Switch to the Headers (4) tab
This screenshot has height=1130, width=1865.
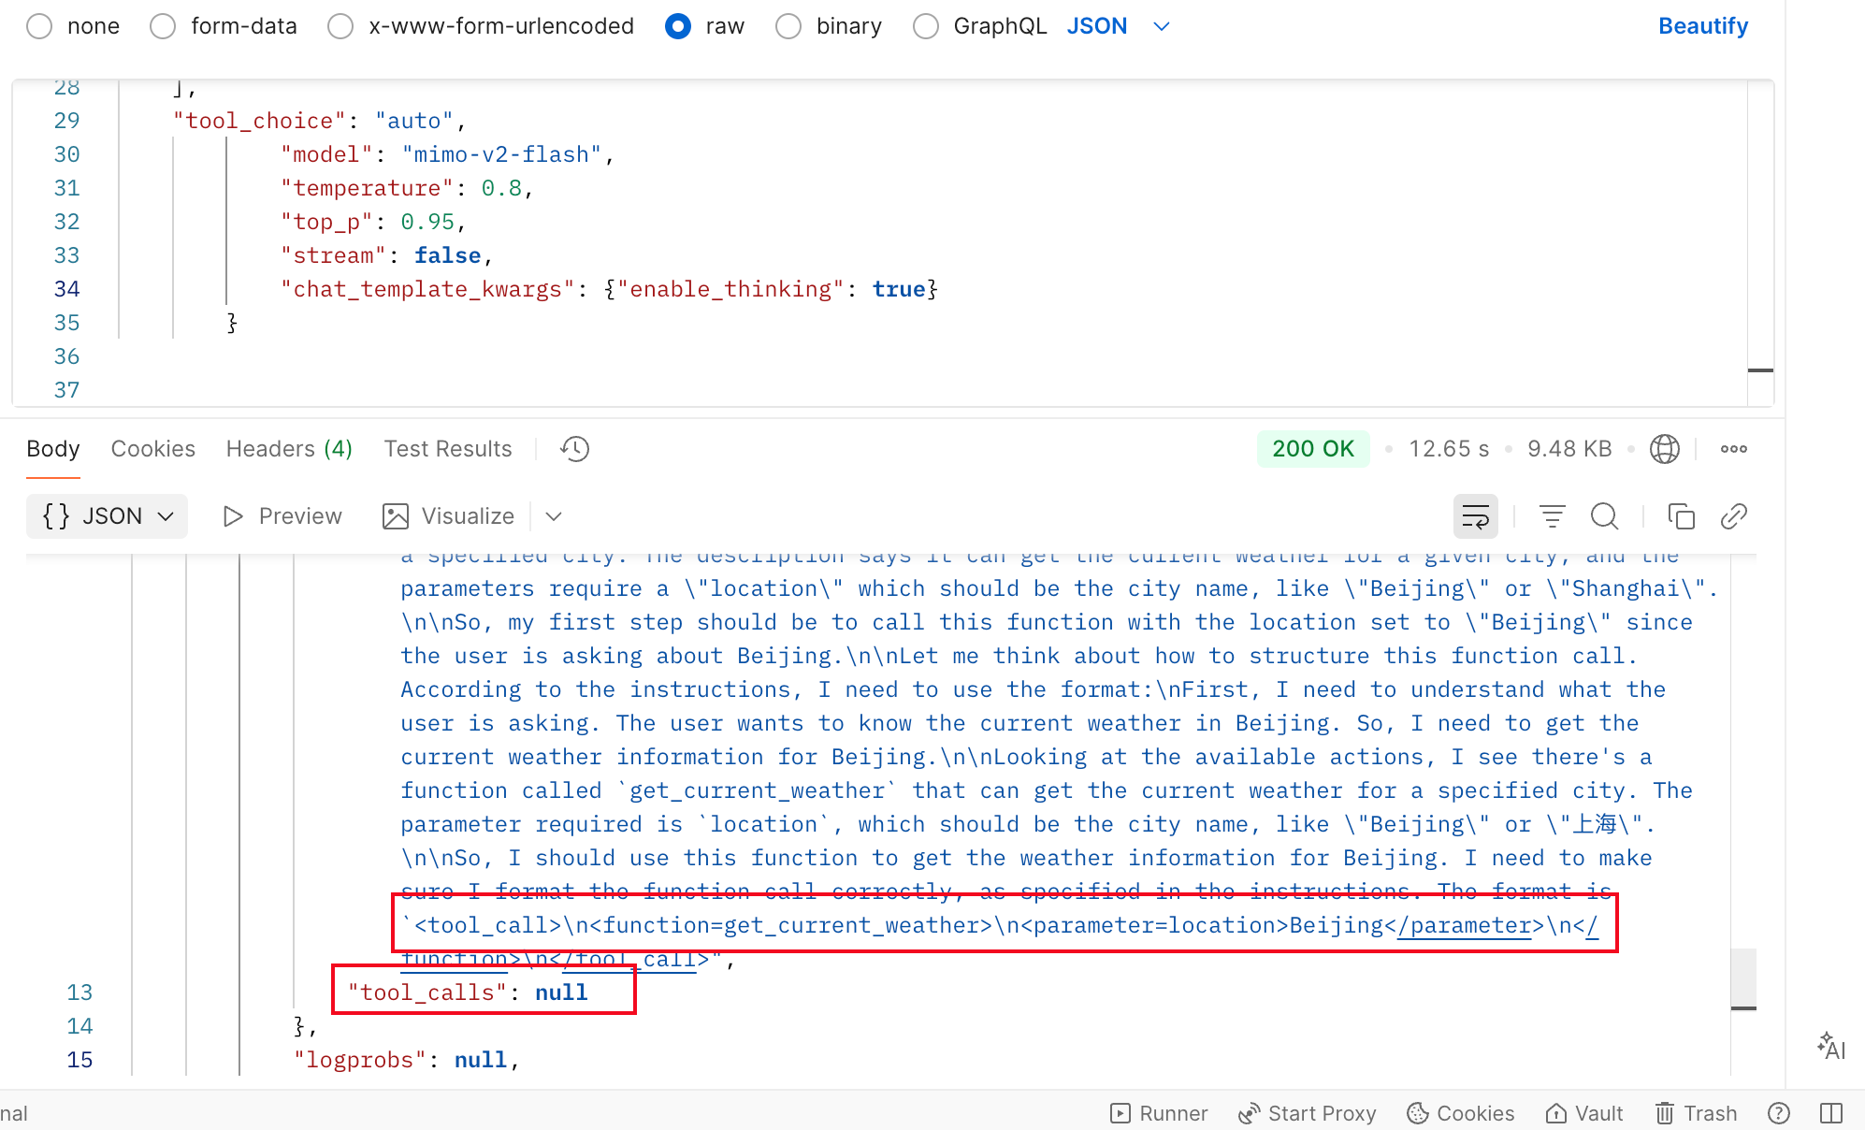289,449
